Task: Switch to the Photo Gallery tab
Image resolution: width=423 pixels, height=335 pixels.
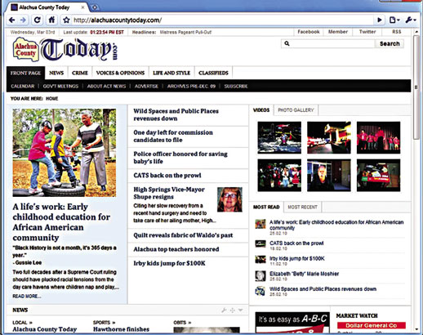Action: [296, 110]
